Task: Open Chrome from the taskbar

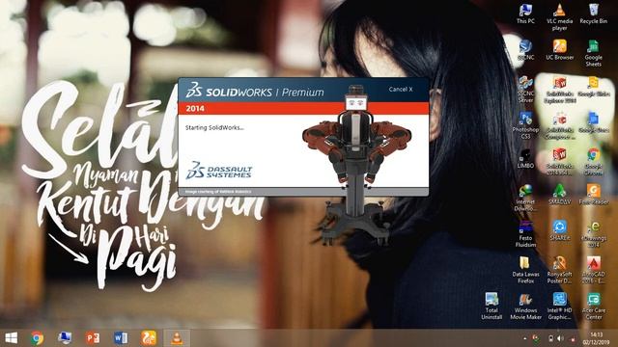Action: click(x=37, y=338)
